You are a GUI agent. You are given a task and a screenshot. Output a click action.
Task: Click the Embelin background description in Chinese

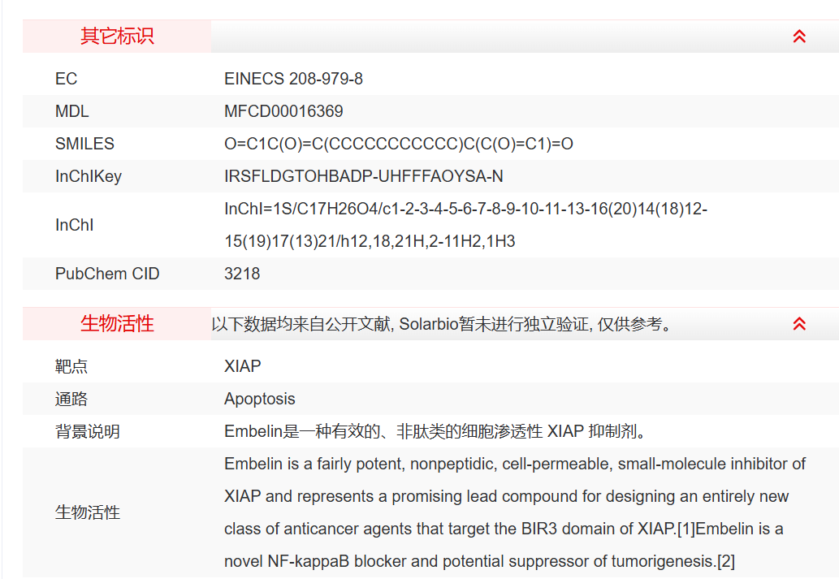pos(435,431)
